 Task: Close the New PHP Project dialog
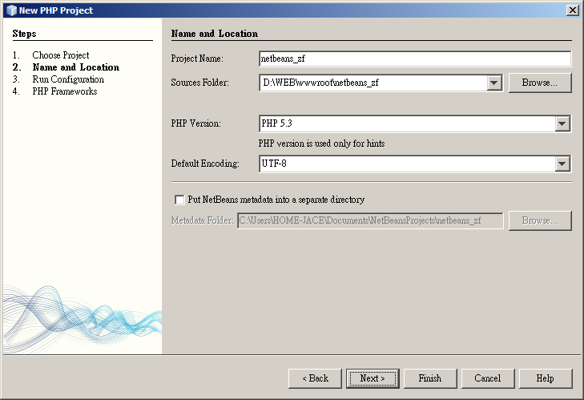click(573, 10)
